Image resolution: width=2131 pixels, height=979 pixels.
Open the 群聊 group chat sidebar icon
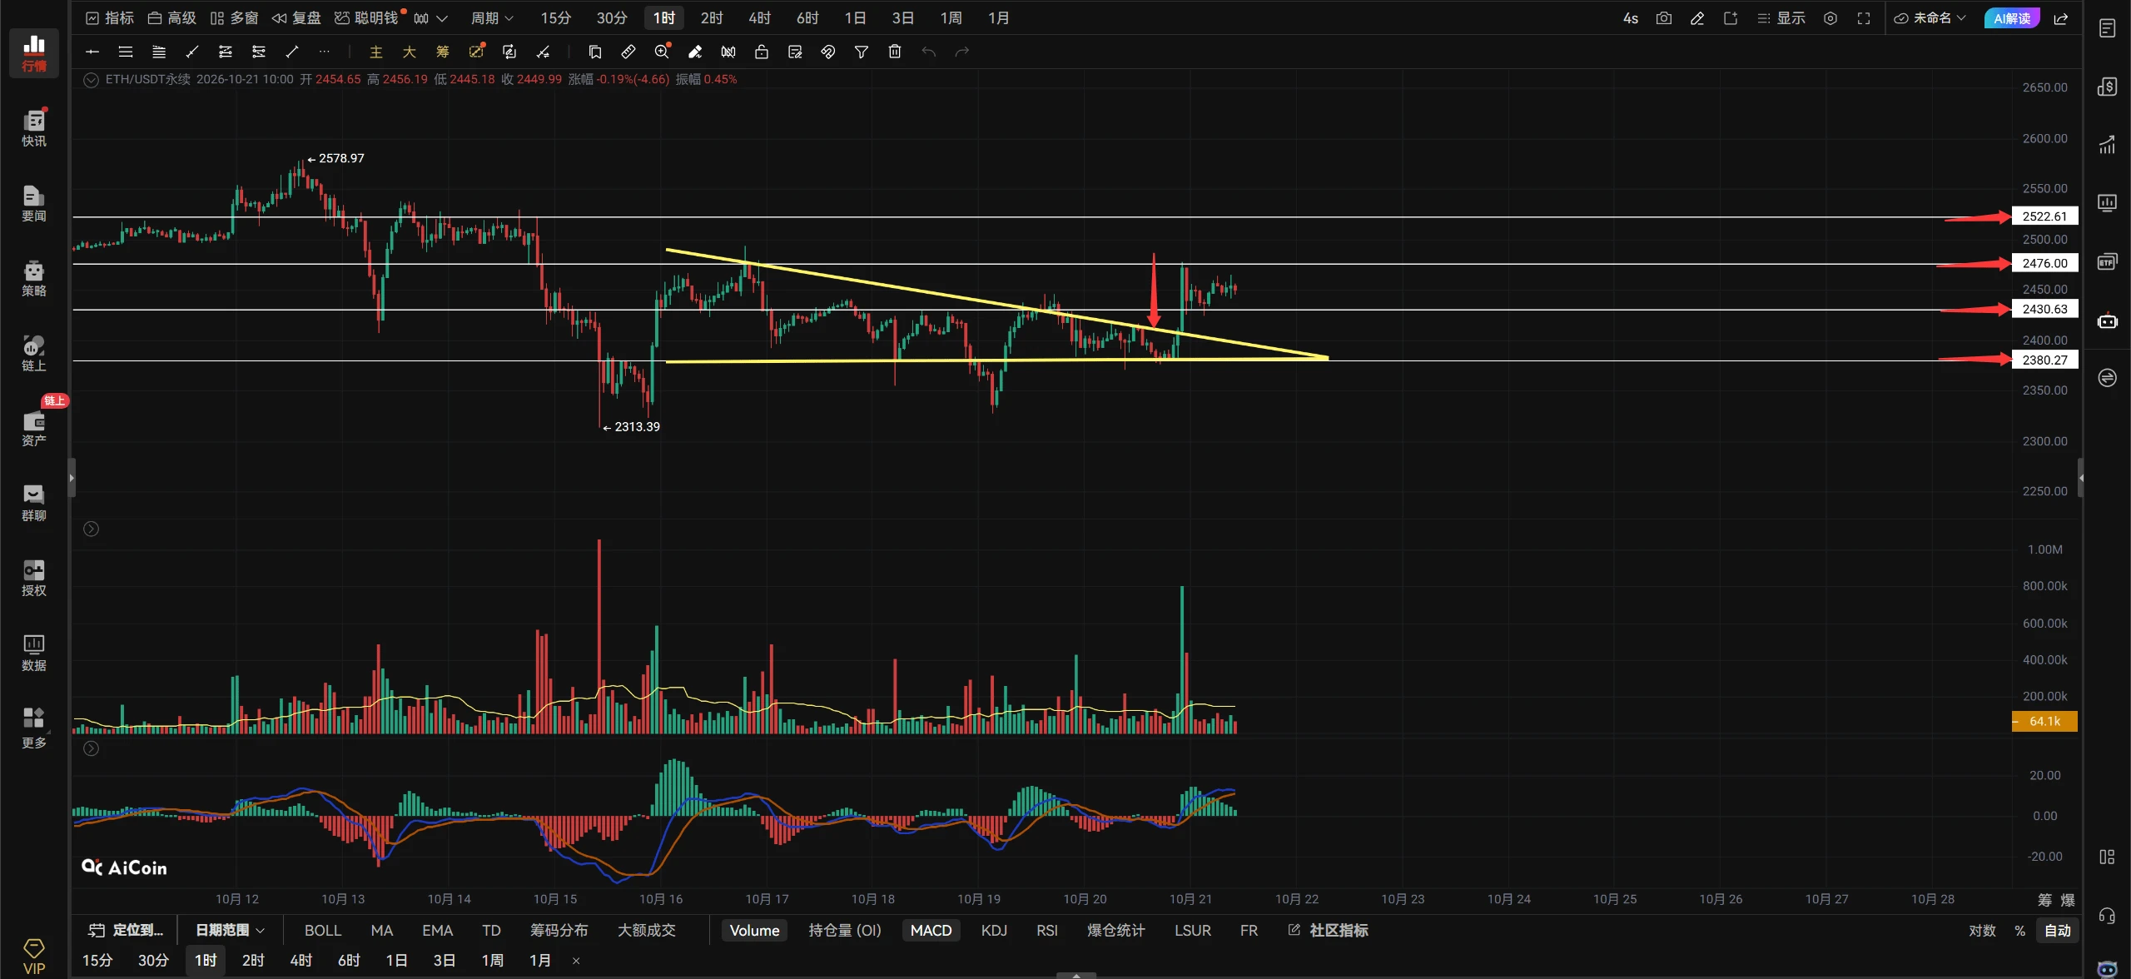33,503
